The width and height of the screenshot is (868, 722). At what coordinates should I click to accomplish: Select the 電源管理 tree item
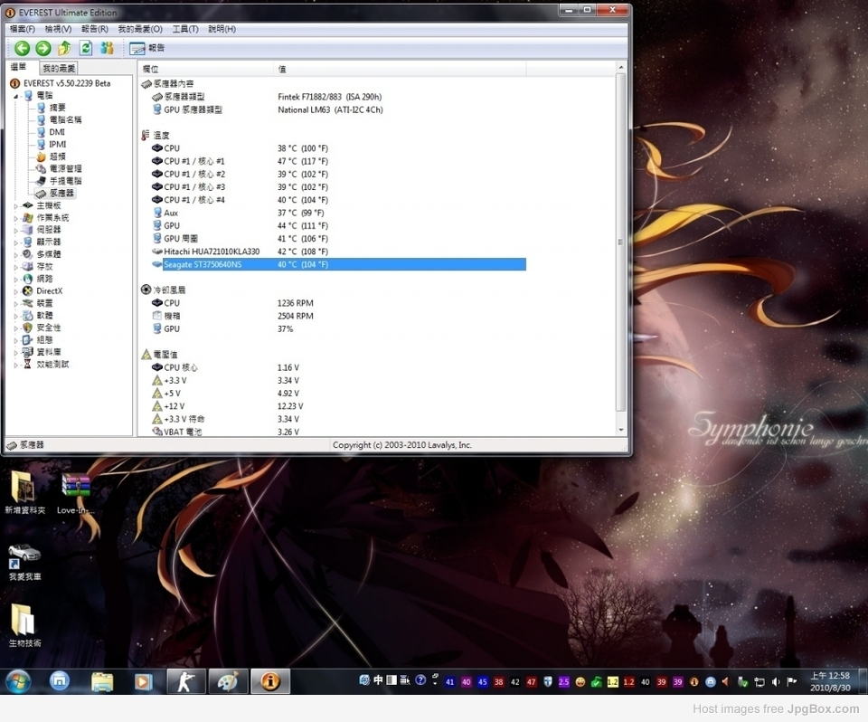click(64, 168)
